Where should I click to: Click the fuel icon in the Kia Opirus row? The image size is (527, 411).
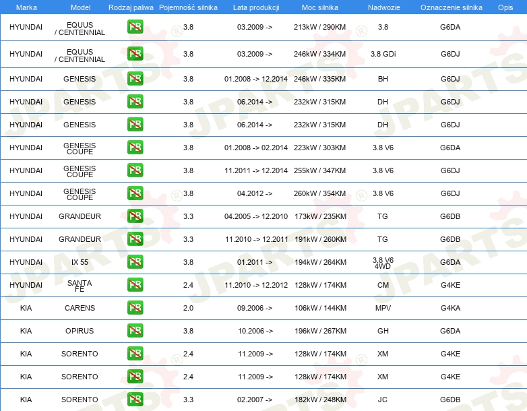(135, 331)
